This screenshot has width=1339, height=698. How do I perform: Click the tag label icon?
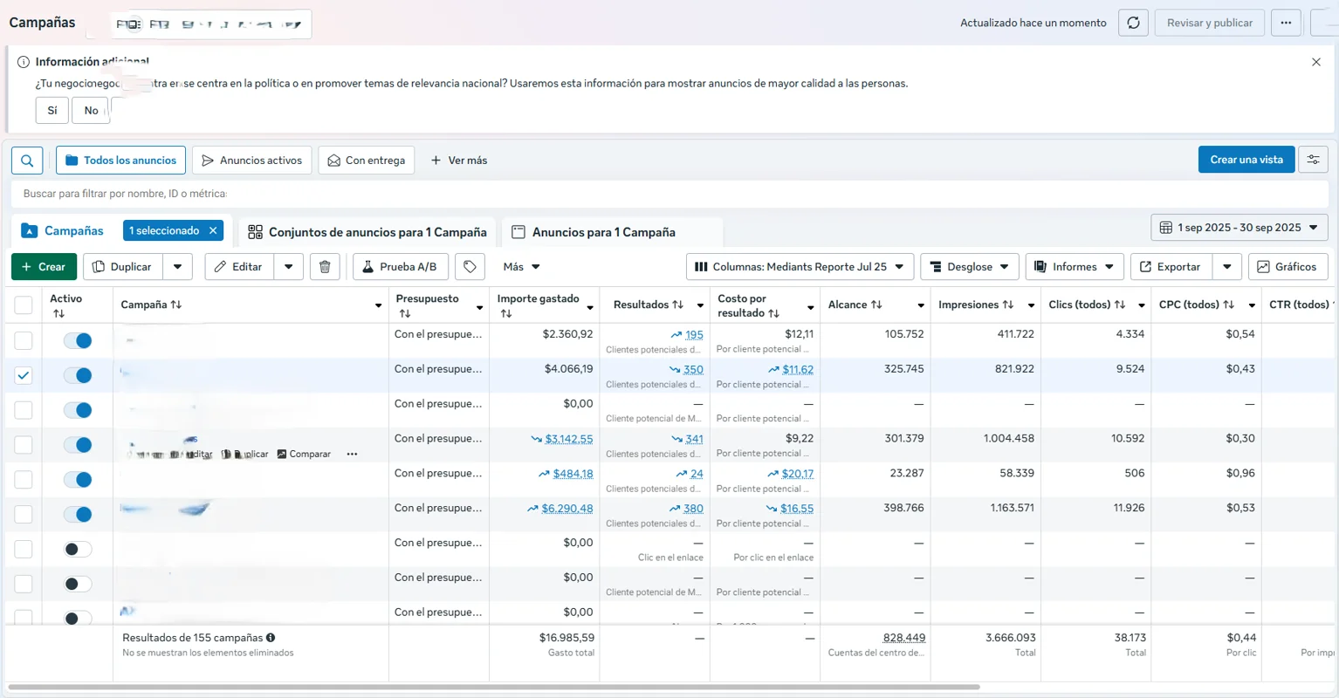click(470, 267)
